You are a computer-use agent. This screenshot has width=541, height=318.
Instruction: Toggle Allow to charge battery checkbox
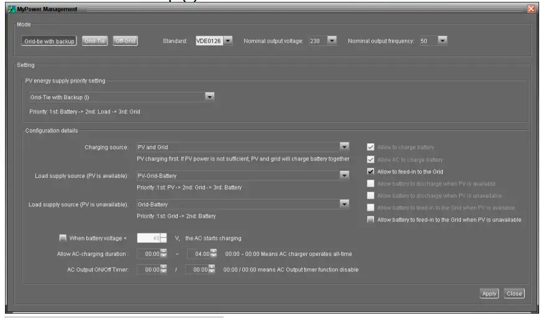pyautogui.click(x=371, y=148)
